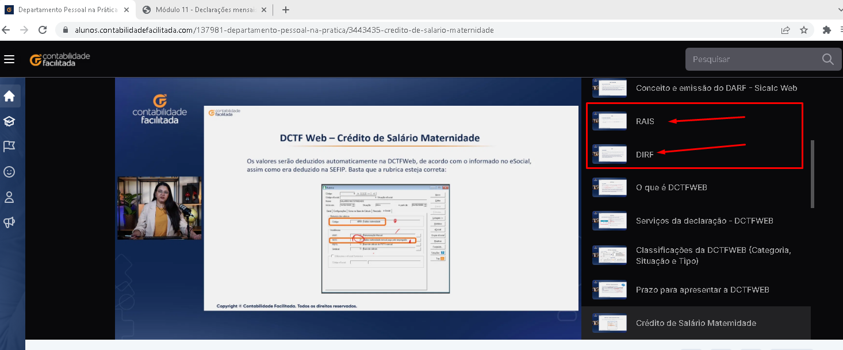Open the hamburger menu icon
This screenshot has height=350, width=843.
coord(9,59)
